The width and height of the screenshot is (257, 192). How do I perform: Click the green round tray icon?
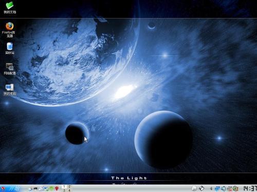point(235,189)
